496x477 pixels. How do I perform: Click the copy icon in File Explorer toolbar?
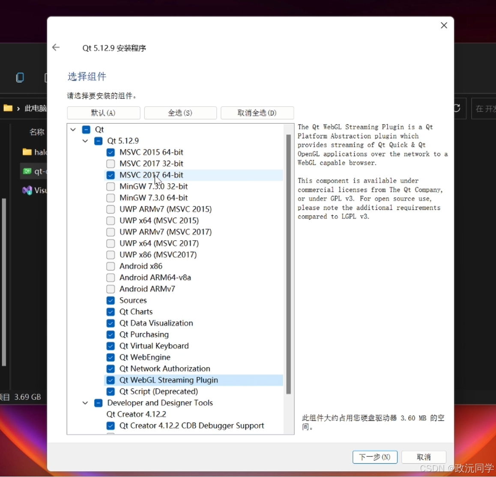point(20,77)
